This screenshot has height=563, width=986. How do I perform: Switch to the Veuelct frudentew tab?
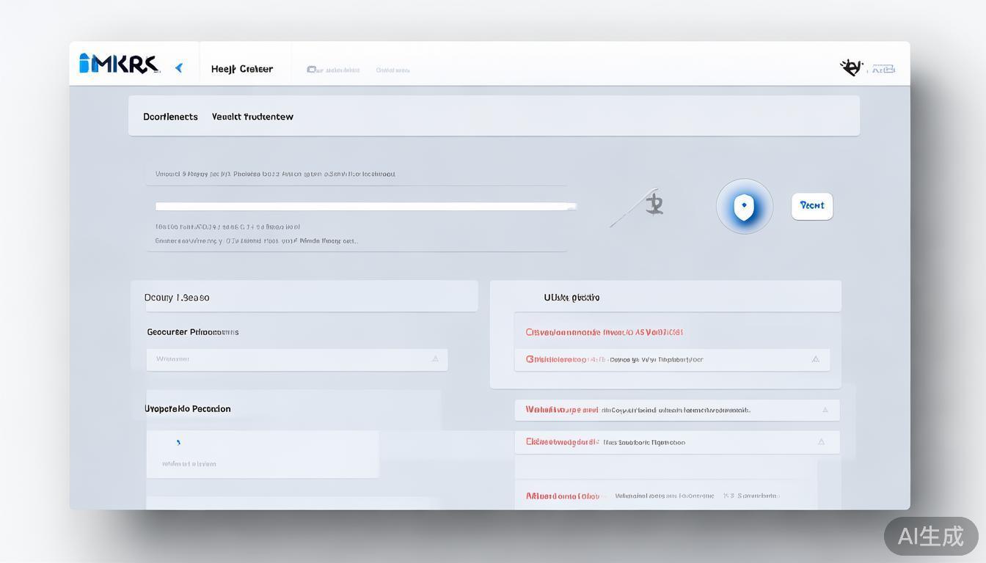click(252, 117)
